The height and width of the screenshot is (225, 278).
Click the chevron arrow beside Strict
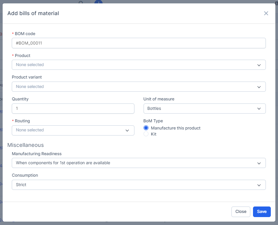point(259,185)
